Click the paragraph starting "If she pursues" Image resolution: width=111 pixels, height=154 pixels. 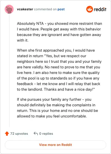(57, 108)
